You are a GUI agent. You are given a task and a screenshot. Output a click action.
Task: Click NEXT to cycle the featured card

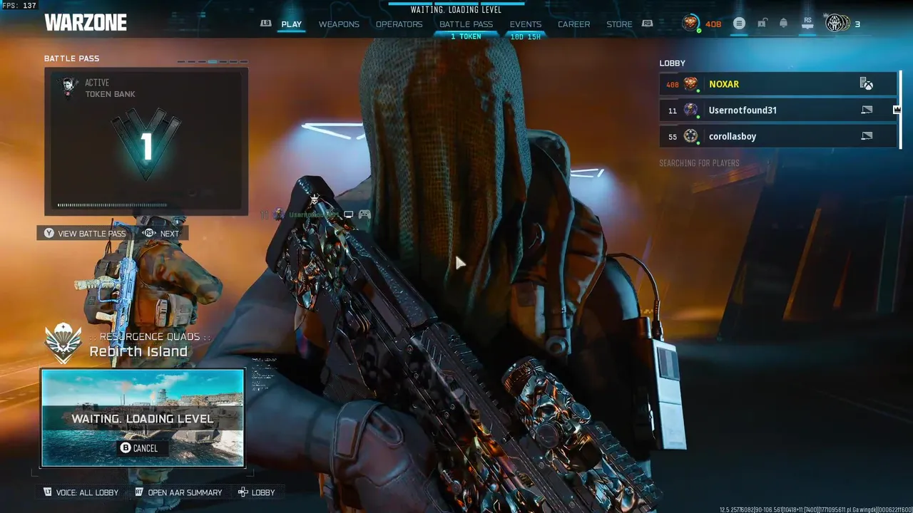[161, 234]
